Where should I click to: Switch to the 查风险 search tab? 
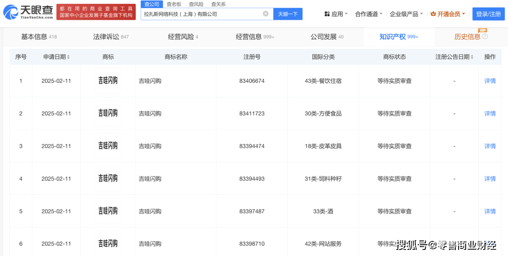(196, 4)
